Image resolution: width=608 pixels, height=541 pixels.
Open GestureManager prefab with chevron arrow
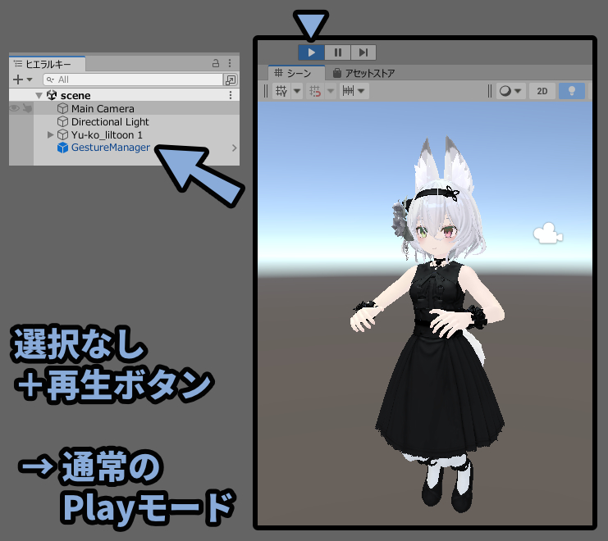[234, 148]
